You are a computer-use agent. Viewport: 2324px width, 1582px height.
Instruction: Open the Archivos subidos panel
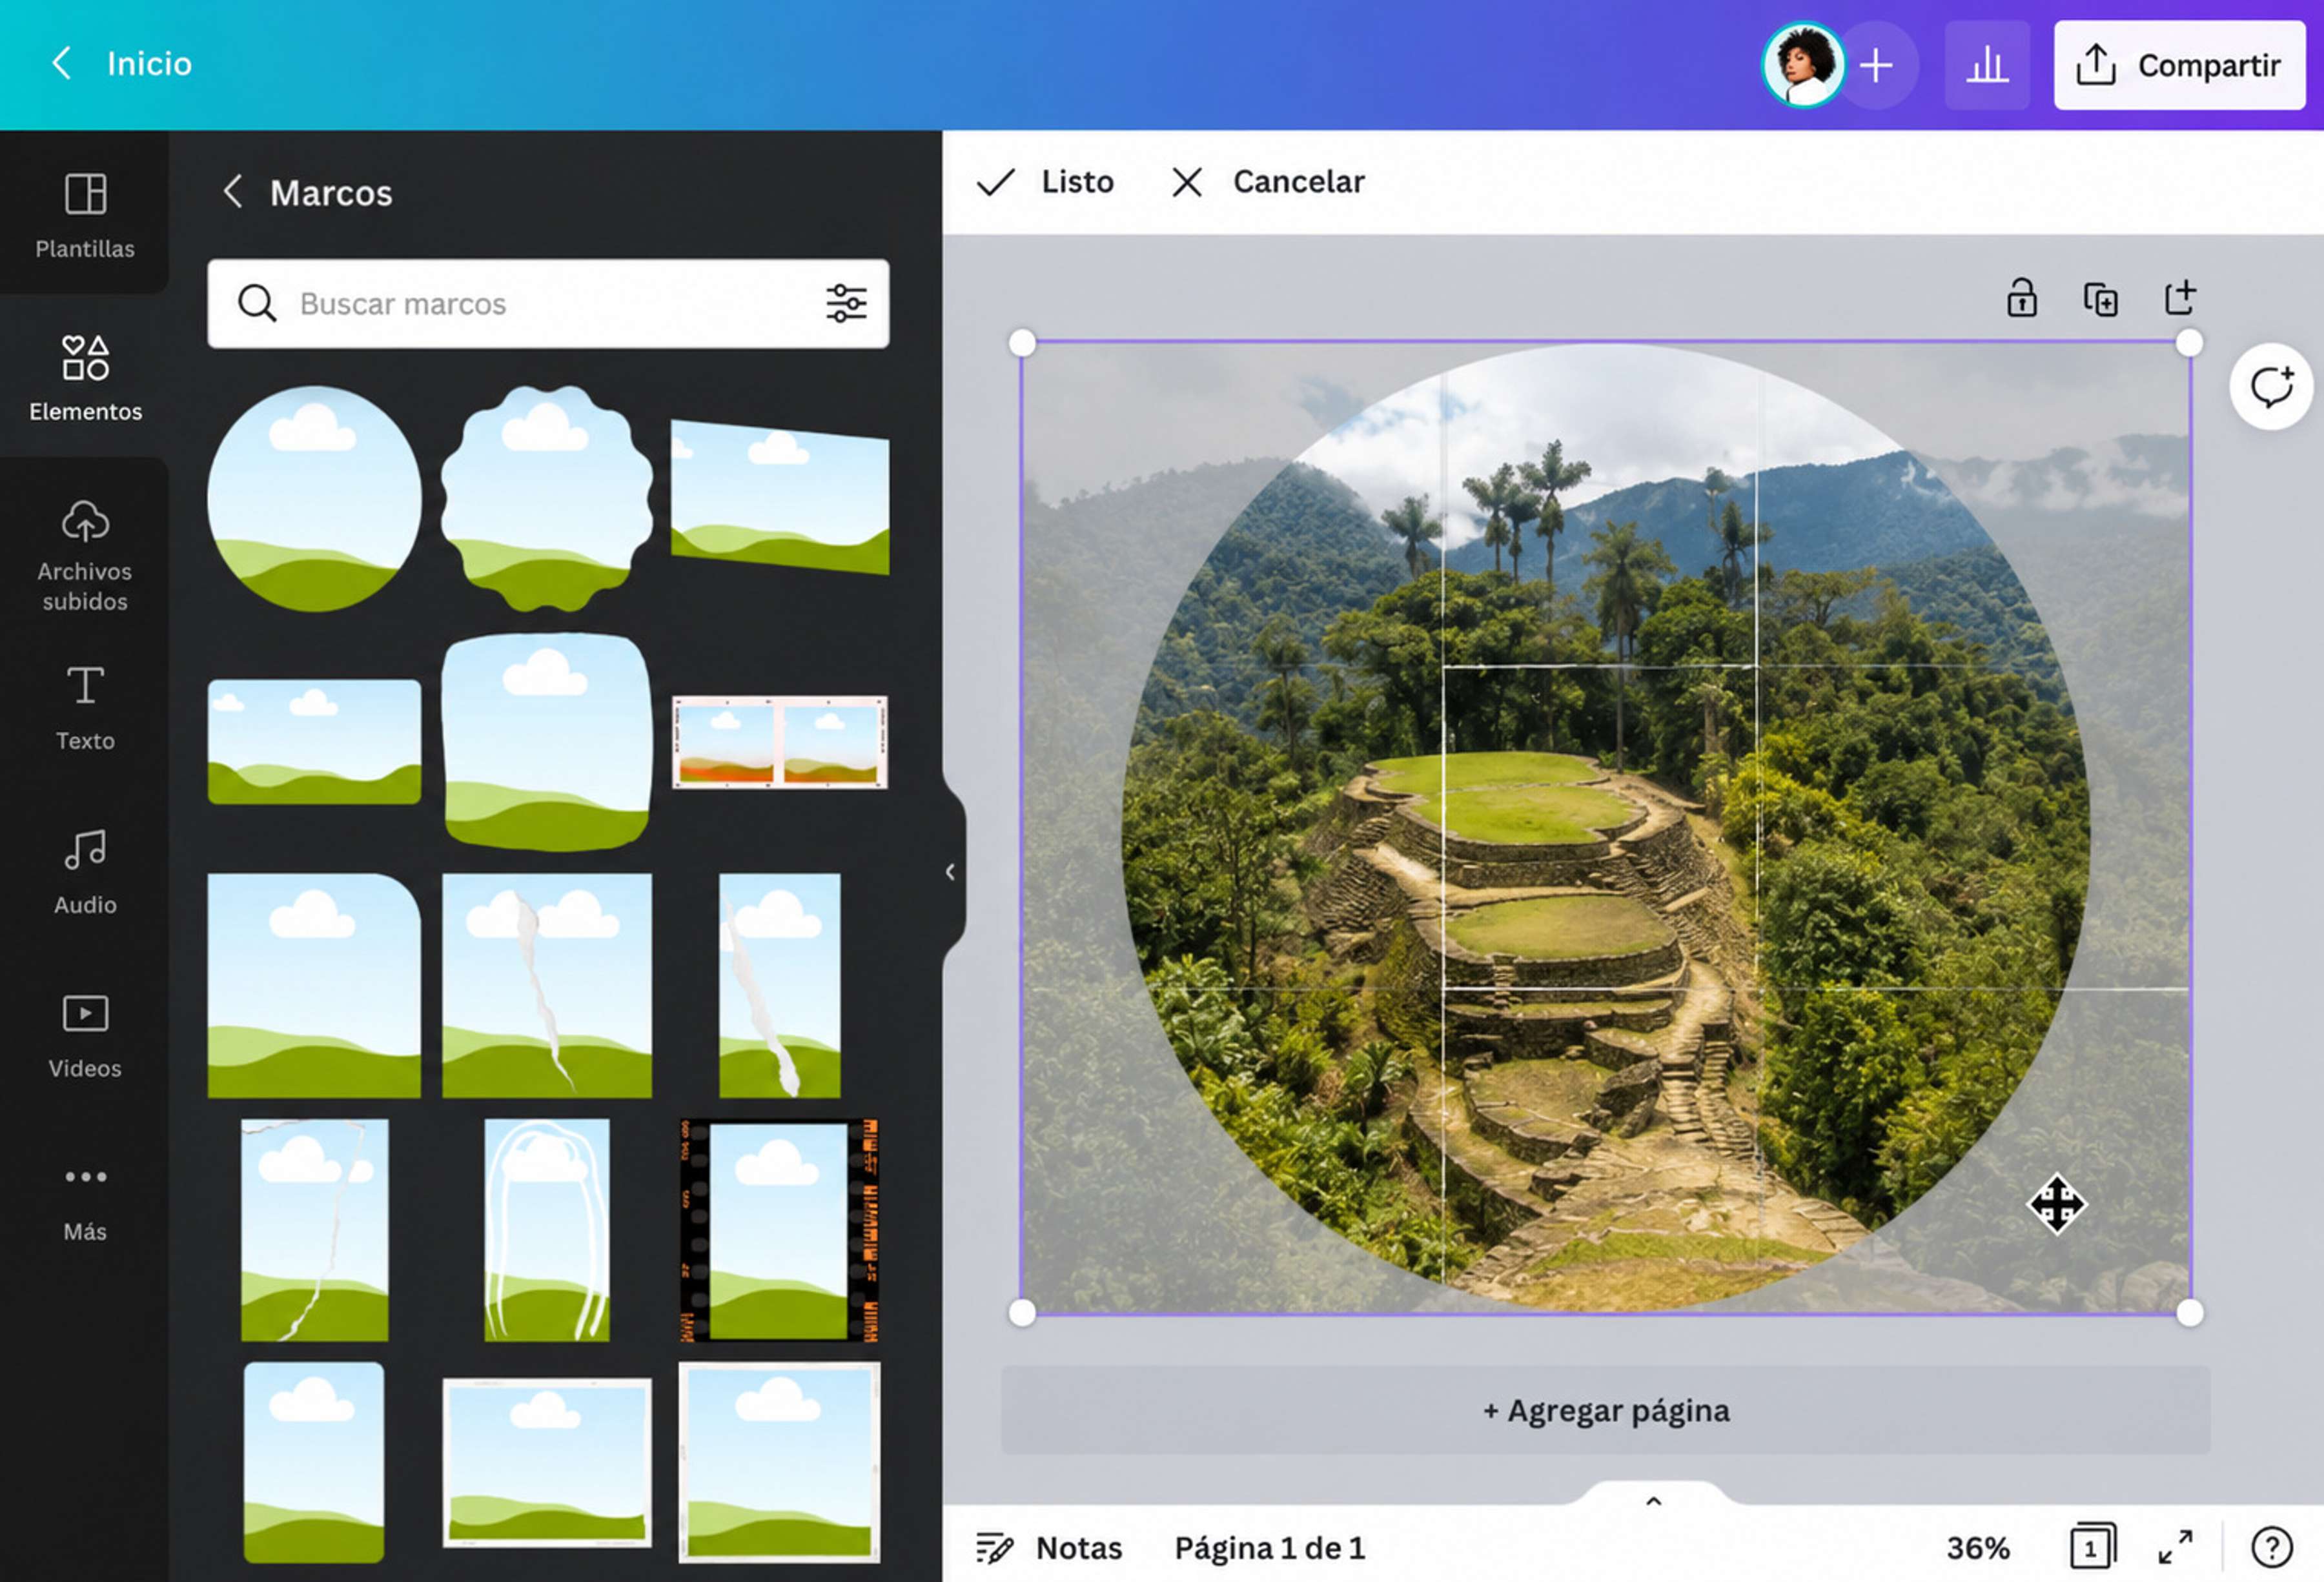click(x=85, y=555)
